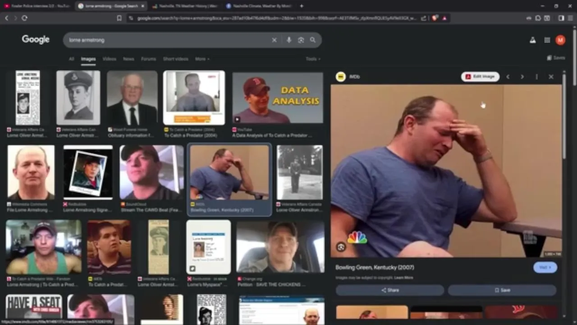The image size is (577, 325).
Task: Open the Bowling Green, Kentucky (2007) title link
Action: (375, 267)
